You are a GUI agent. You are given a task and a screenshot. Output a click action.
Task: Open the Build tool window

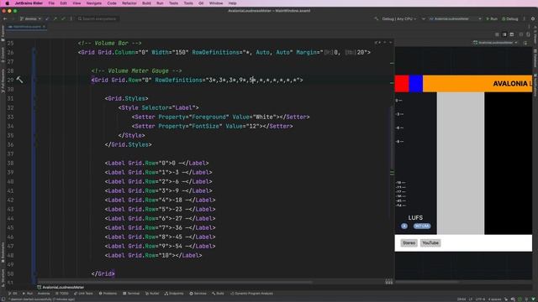point(218,294)
